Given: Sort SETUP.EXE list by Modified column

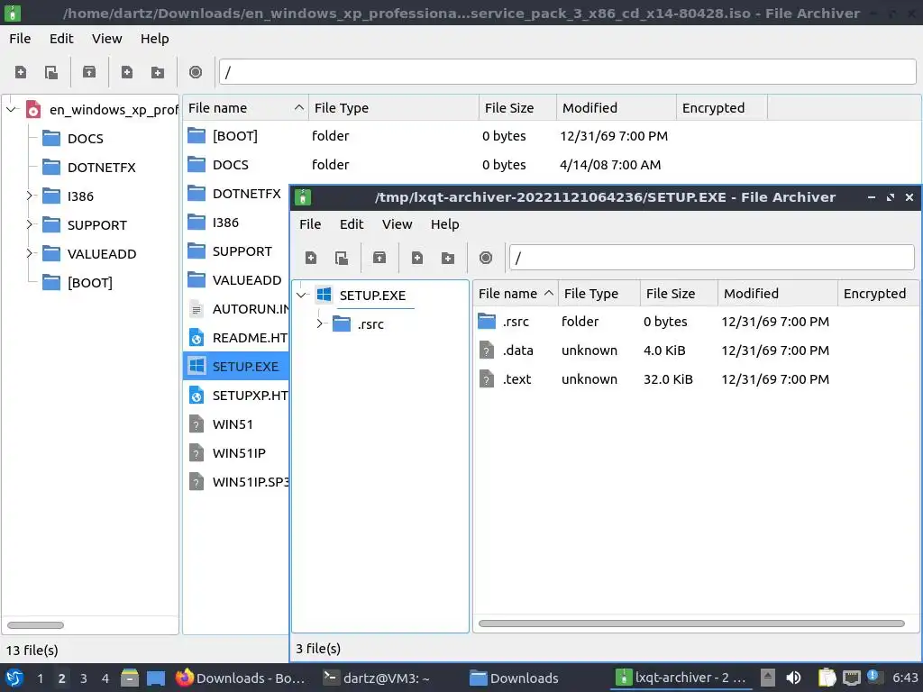Looking at the screenshot, I should (778, 294).
